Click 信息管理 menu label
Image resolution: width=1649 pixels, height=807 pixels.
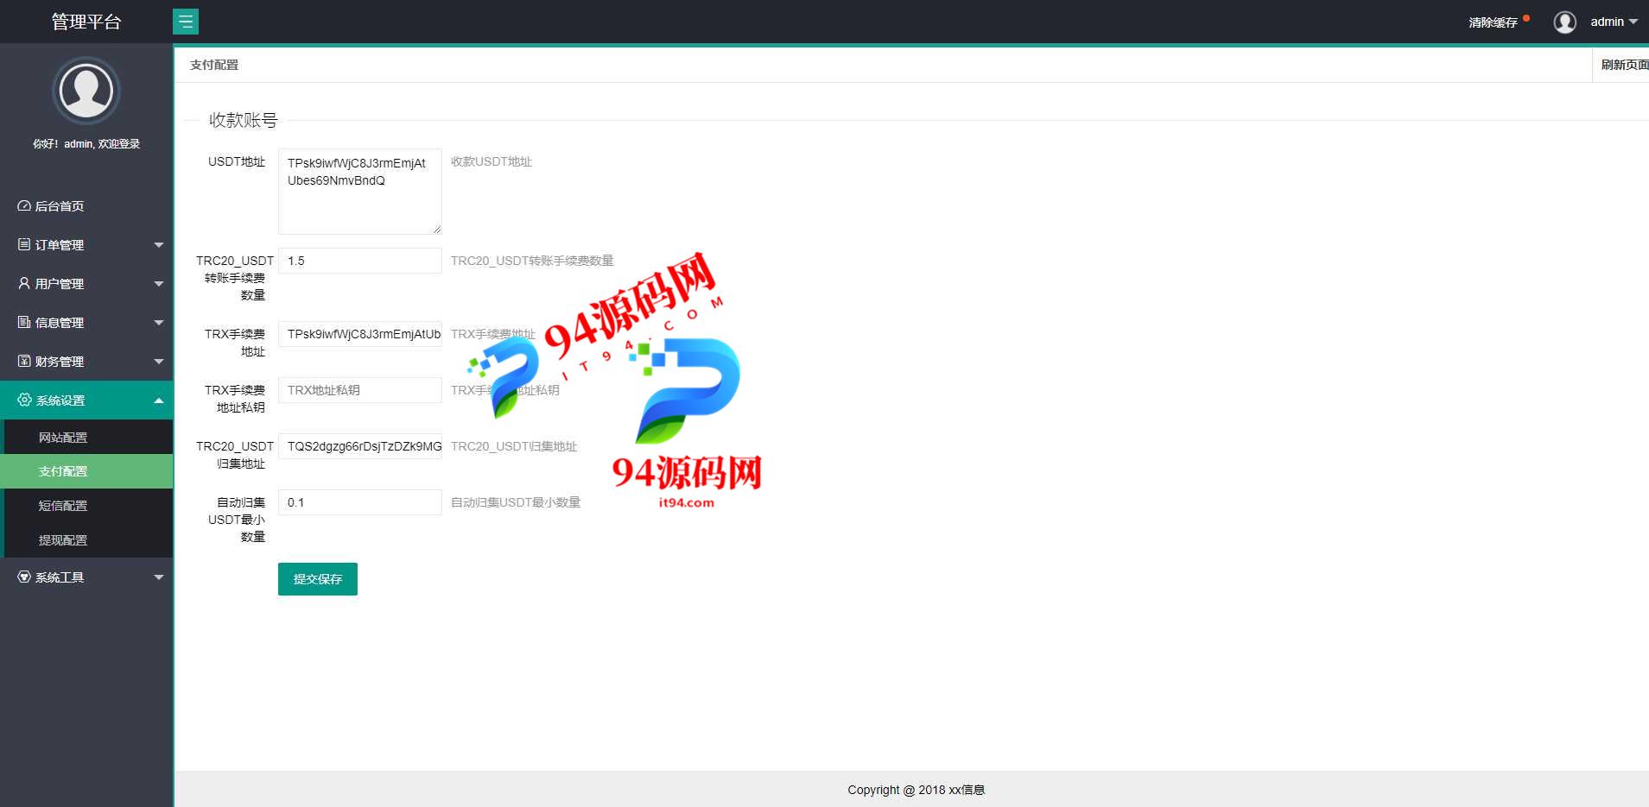pyautogui.click(x=60, y=323)
